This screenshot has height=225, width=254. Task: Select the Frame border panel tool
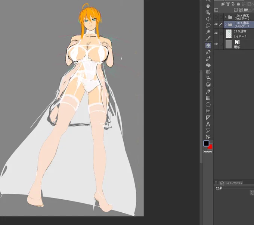[208, 111]
